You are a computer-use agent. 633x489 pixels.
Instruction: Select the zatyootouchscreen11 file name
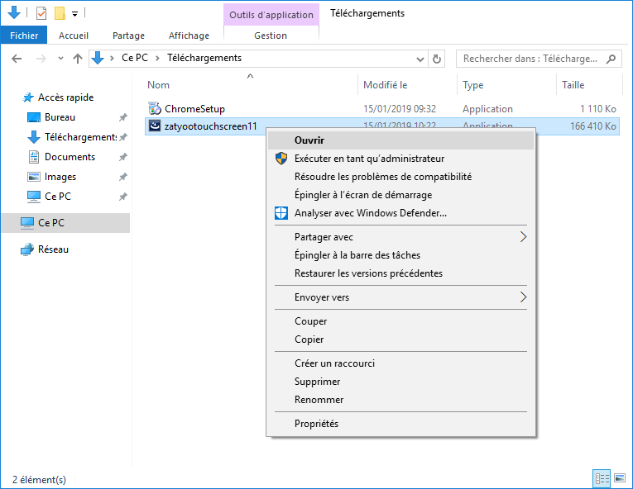(x=211, y=126)
